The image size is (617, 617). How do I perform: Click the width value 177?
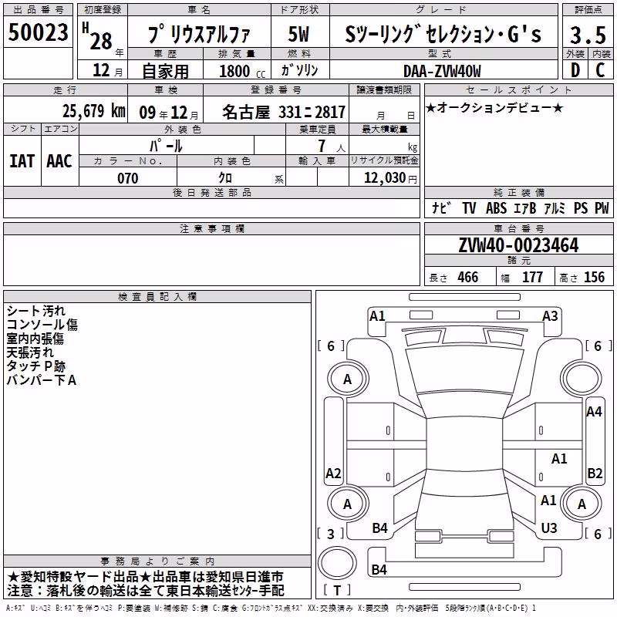point(532,278)
